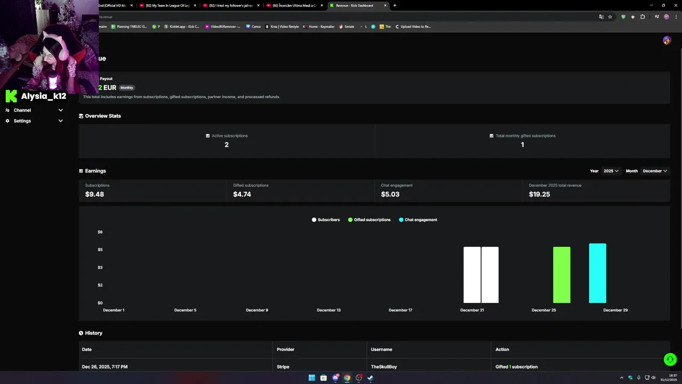Expand the Channel sidebar menu
The width and height of the screenshot is (682, 384).
click(x=60, y=110)
